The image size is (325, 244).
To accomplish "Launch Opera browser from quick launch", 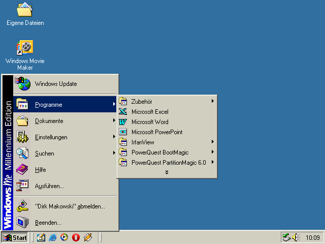I will (x=76, y=237).
